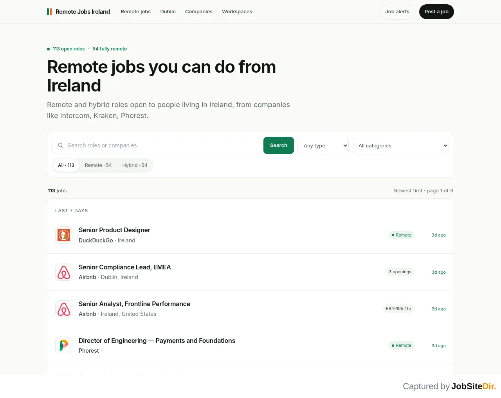This screenshot has height=398, width=501.
Task: Click the Remote badge on the DuckDuckGo row
Action: click(x=402, y=235)
